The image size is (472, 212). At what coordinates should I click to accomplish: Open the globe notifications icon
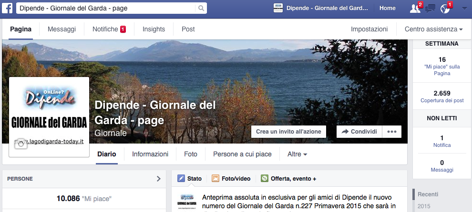click(x=445, y=9)
